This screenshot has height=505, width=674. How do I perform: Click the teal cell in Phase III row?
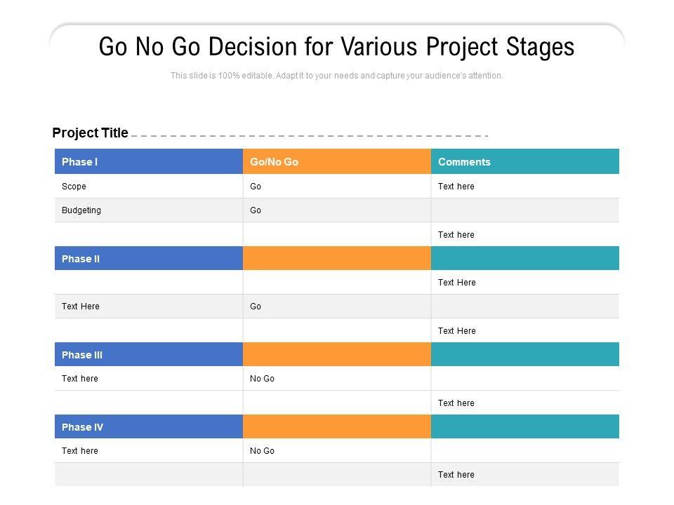[524, 355]
